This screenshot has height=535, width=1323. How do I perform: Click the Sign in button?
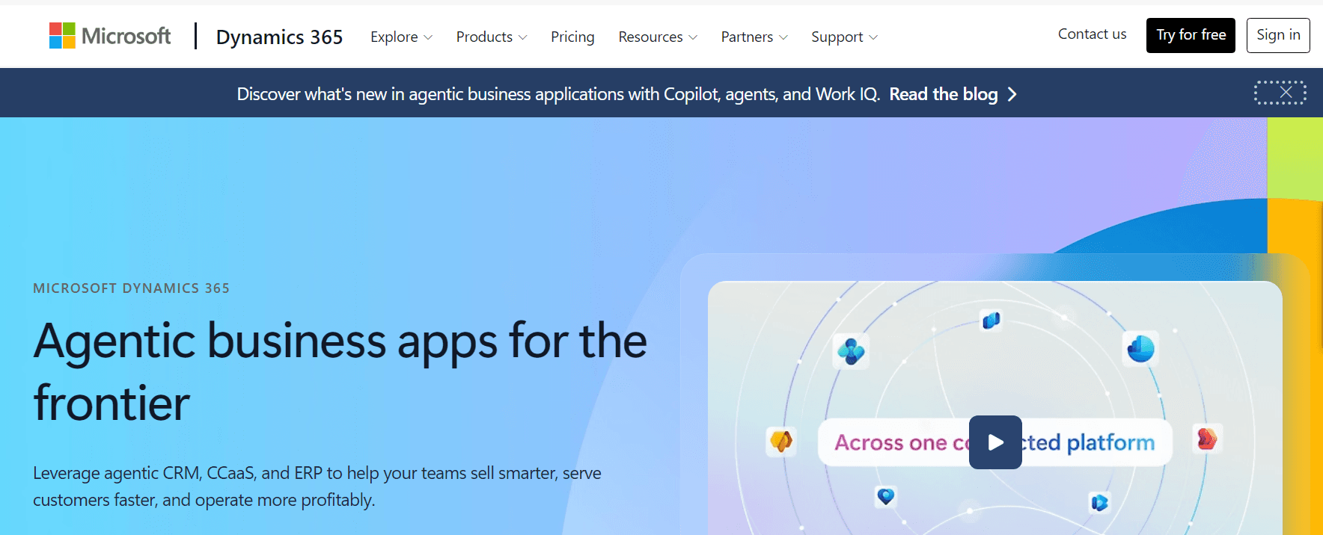pyautogui.click(x=1278, y=35)
